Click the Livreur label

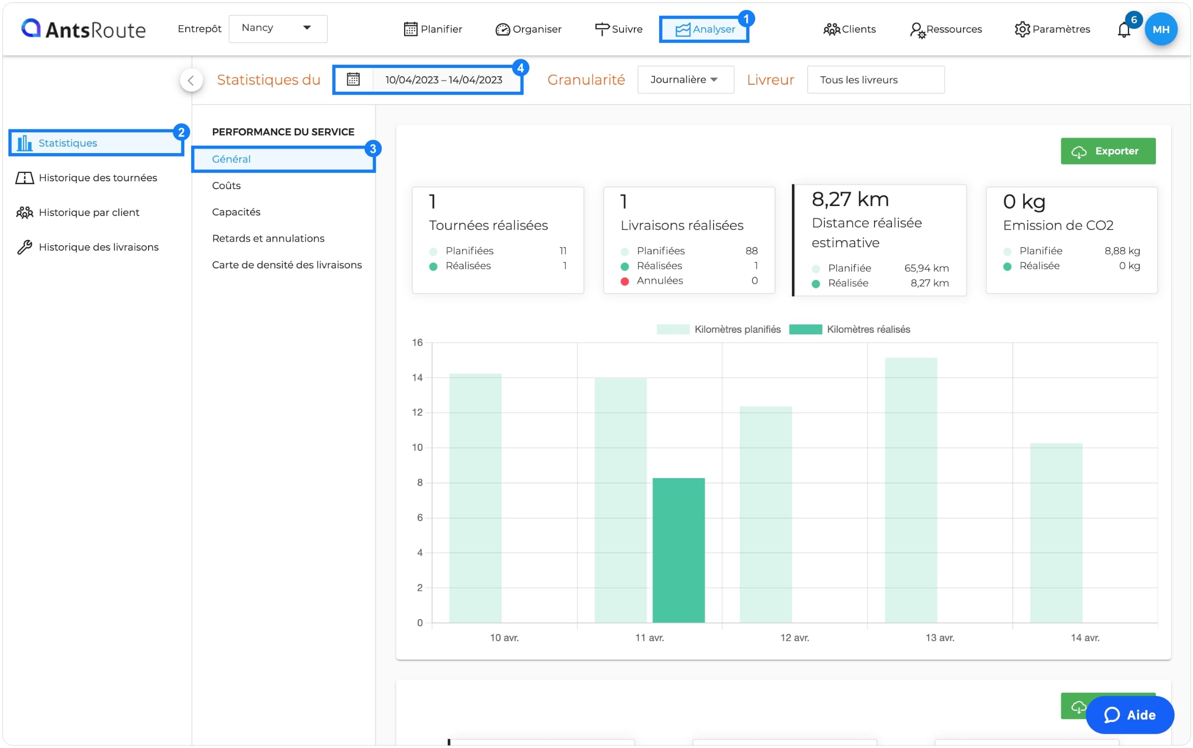coord(770,80)
